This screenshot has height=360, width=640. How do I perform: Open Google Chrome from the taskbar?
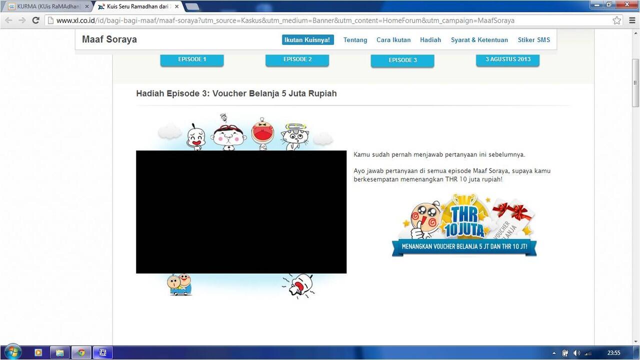pyautogui.click(x=81, y=352)
